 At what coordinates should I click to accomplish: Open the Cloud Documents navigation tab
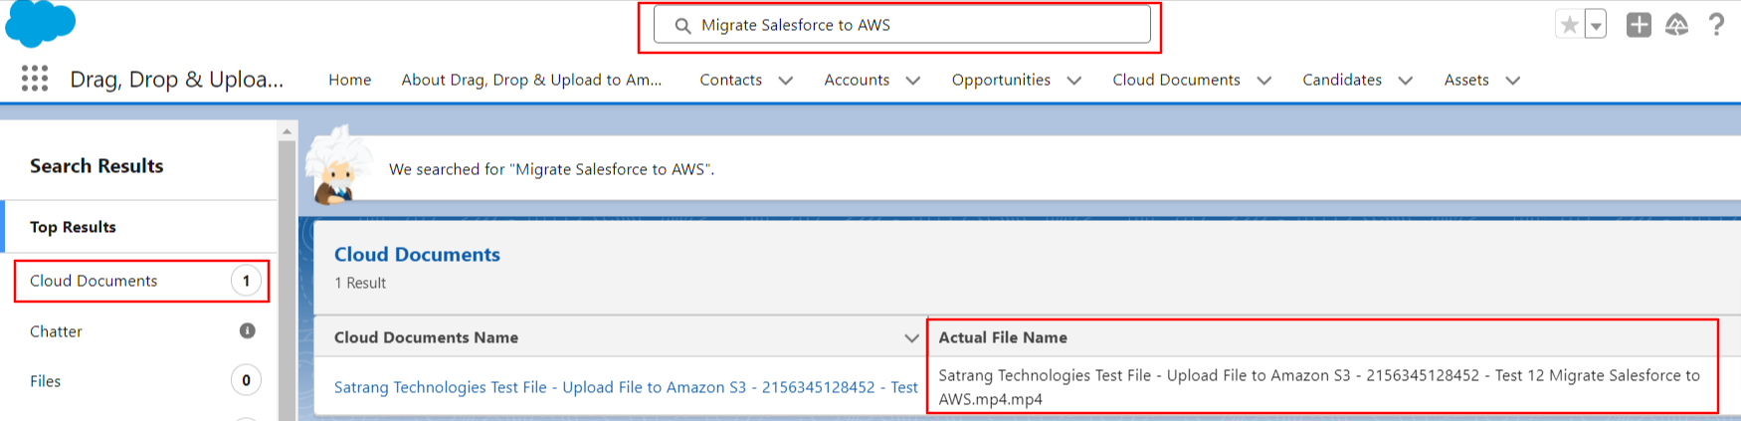(1176, 80)
